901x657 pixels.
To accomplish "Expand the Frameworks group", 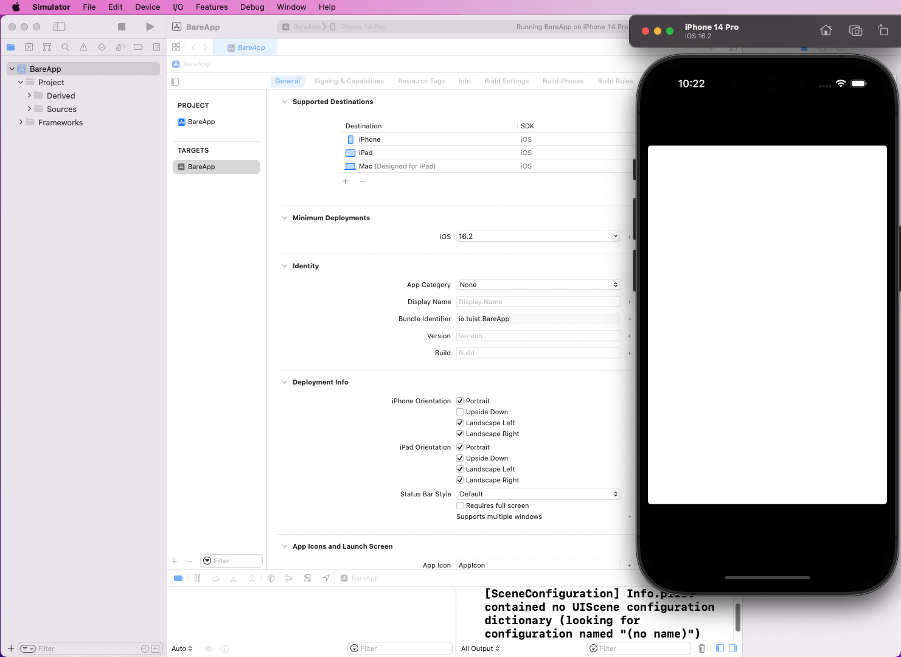I will coord(21,122).
